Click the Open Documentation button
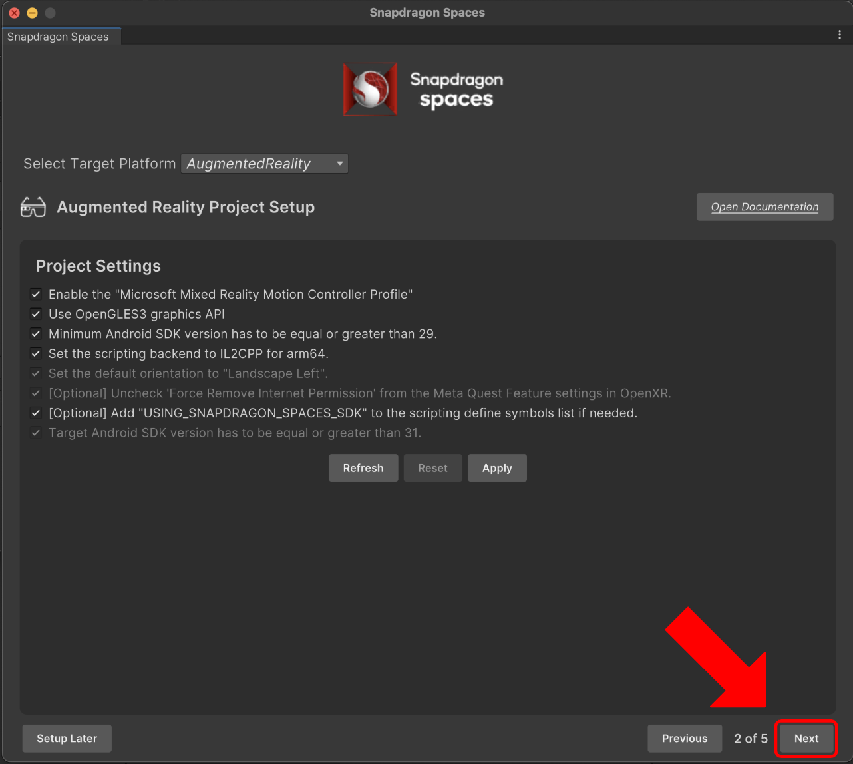This screenshot has width=853, height=764. point(765,207)
